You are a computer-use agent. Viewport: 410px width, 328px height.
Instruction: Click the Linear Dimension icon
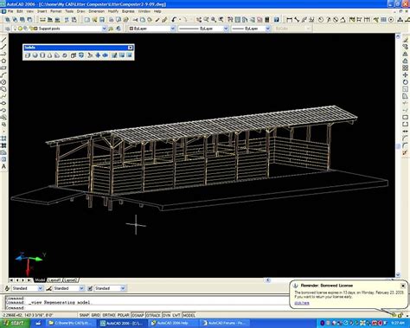(x=290, y=20)
